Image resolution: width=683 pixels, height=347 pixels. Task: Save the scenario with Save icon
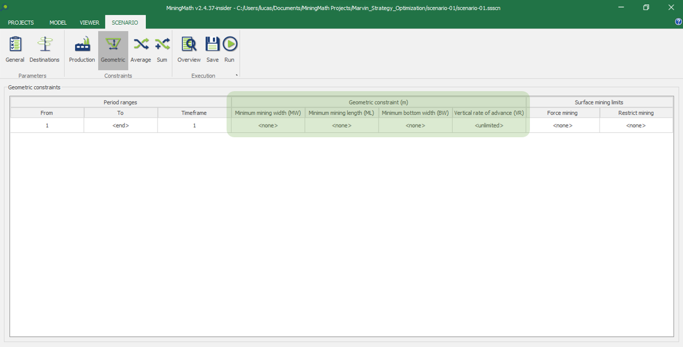tap(212, 49)
